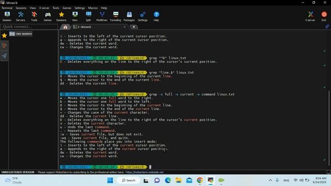Screen dimensions: 331x186
Task: Open the Chat app from the taskbar
Action: [x=157, y=180]
